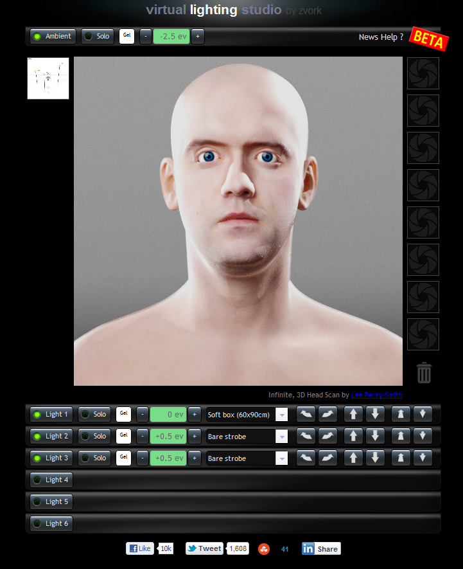463x569 pixels.
Task: Enable Light 4
Action: 51,480
